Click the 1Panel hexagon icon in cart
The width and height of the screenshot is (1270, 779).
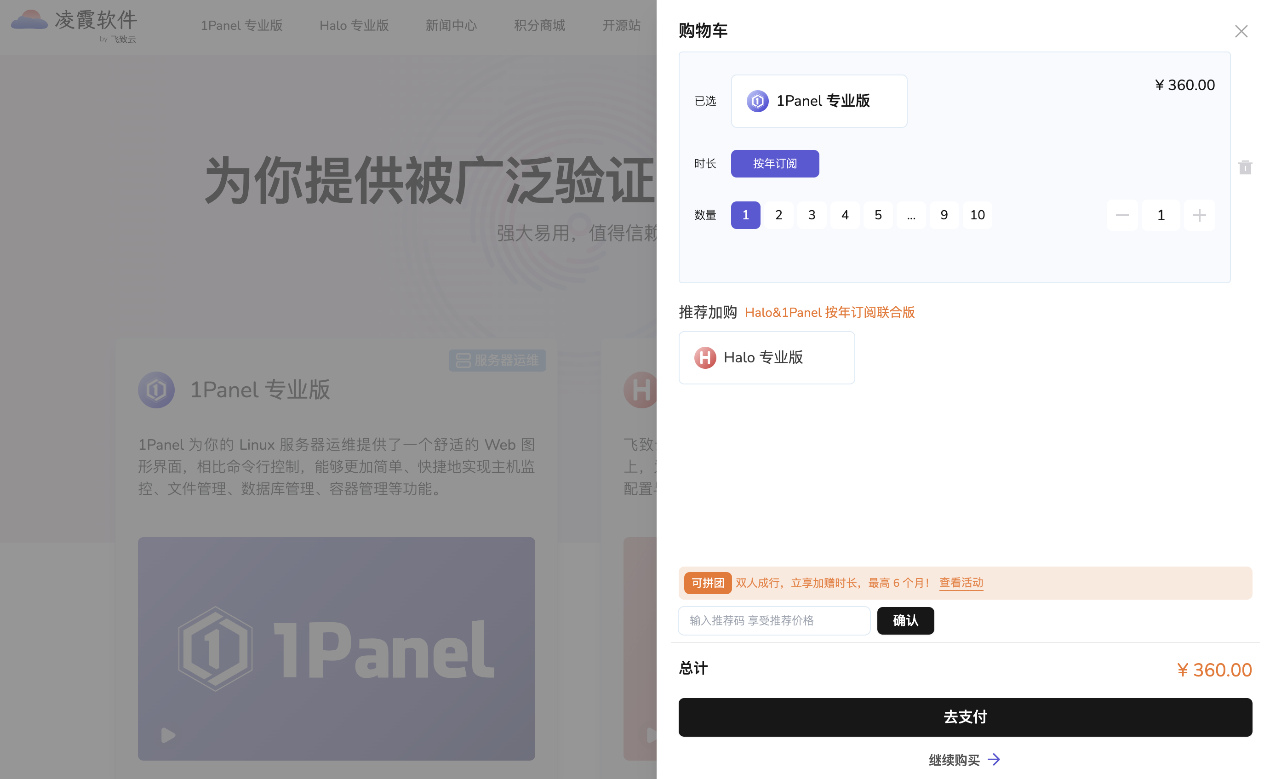coord(757,101)
